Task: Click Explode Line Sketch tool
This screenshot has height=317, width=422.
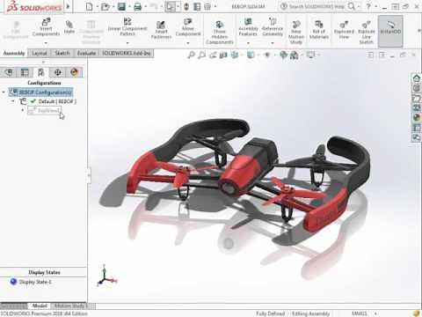Action: click(367, 33)
